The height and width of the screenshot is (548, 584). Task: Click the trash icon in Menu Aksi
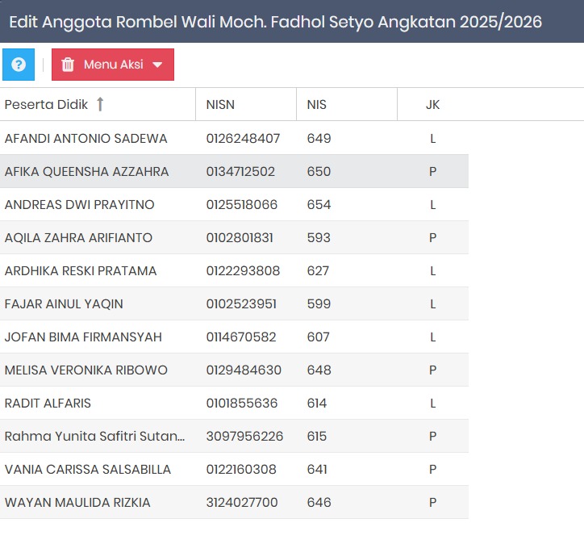point(68,65)
